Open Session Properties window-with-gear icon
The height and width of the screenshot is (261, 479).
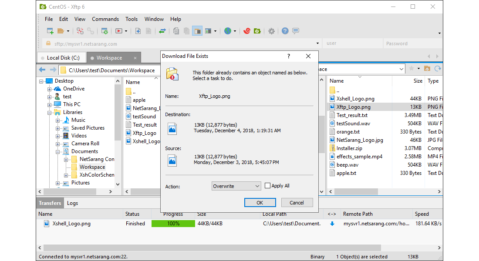pos(105,31)
